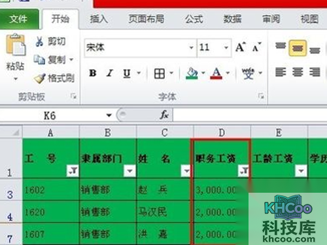Select cell containing 1607
Screen dimensions: 327x245
(51, 234)
